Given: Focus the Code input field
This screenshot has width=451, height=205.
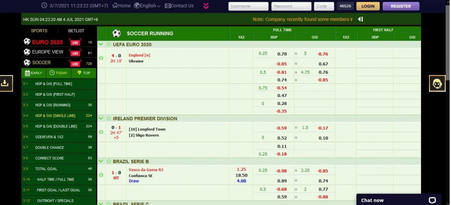Looking at the screenshot, I should pyautogui.click(x=324, y=6).
